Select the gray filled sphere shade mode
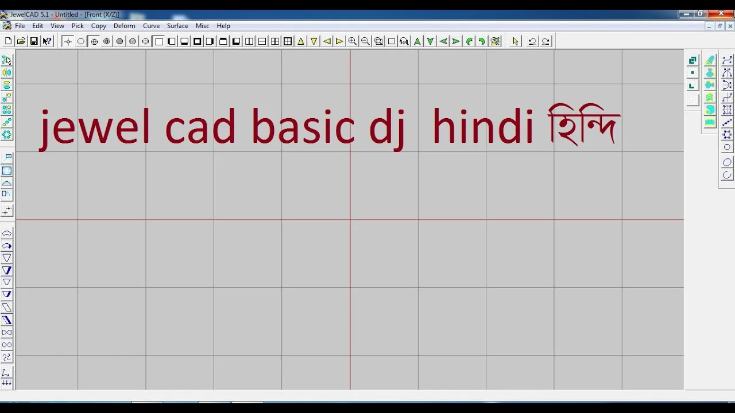The width and height of the screenshot is (735, 413). [120, 41]
